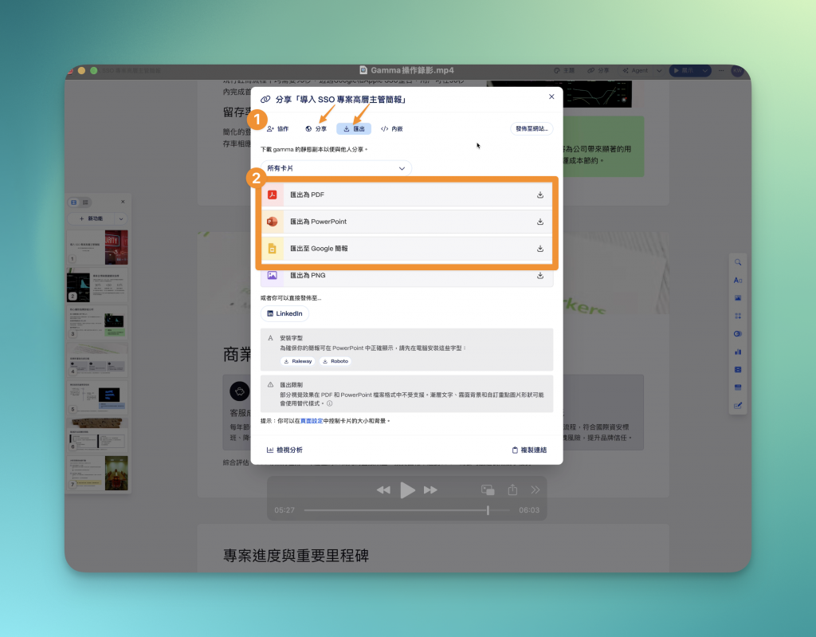The image size is (816, 637).
Task: Click the video player share icon
Action: coord(512,490)
